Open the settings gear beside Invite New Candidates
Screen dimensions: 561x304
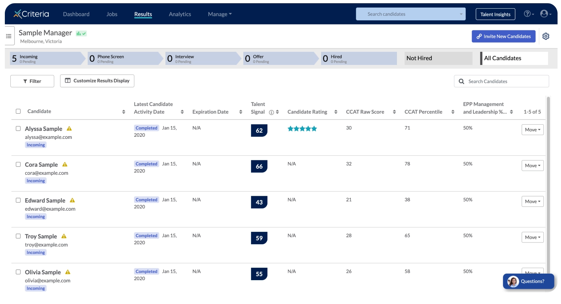click(545, 36)
